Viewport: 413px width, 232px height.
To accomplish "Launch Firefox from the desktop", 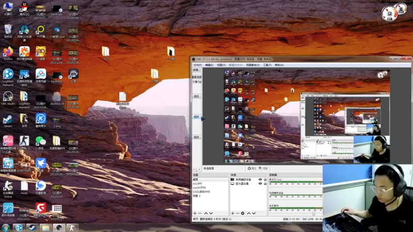I will [x=8, y=54].
